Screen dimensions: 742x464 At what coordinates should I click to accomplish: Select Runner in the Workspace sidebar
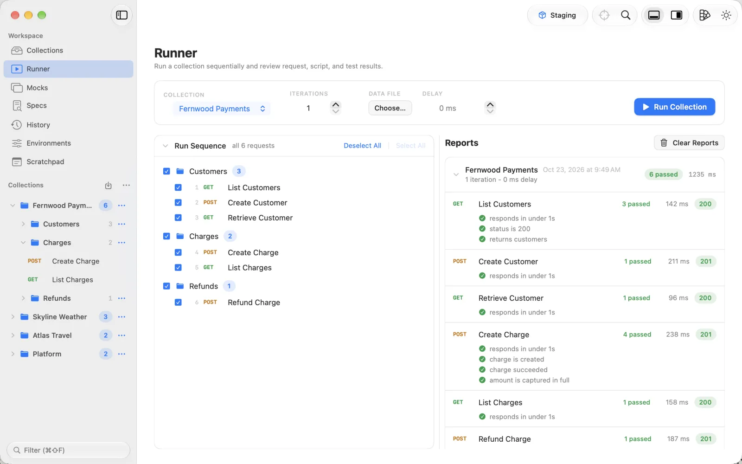point(68,69)
